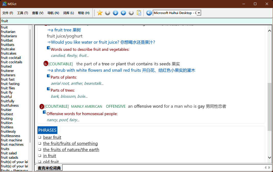Open 'the fruit/fruits of something' phrase link
This screenshot has height=172, width=273.
coord(70,143)
